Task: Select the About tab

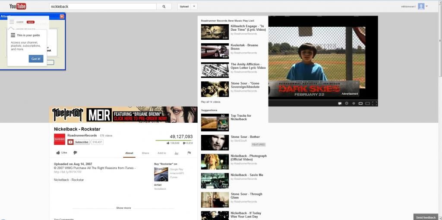Action: (x=129, y=153)
